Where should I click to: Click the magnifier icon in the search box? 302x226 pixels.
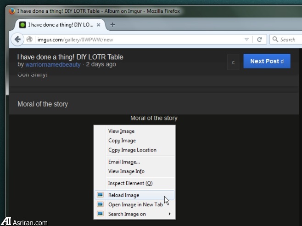(275, 40)
